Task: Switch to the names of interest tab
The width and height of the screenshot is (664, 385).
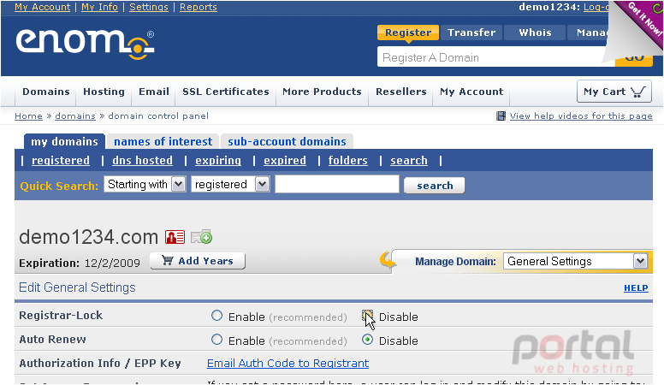Action: tap(163, 141)
